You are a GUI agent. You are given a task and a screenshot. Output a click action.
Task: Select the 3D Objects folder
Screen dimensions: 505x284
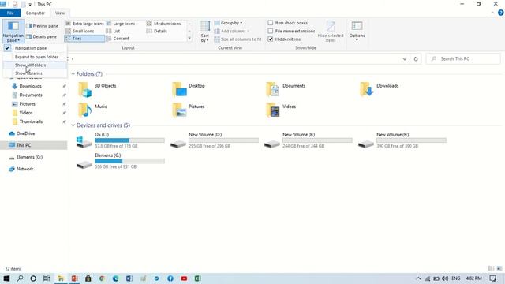97,89
